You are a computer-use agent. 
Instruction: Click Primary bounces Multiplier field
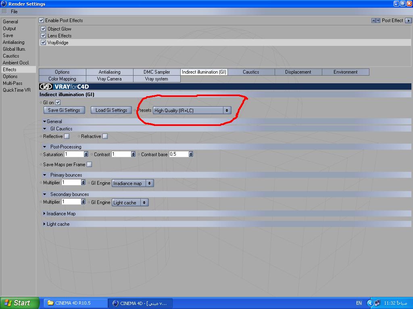(x=71, y=182)
